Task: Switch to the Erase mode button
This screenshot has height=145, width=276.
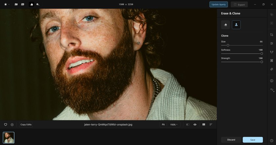Action: coord(225,25)
